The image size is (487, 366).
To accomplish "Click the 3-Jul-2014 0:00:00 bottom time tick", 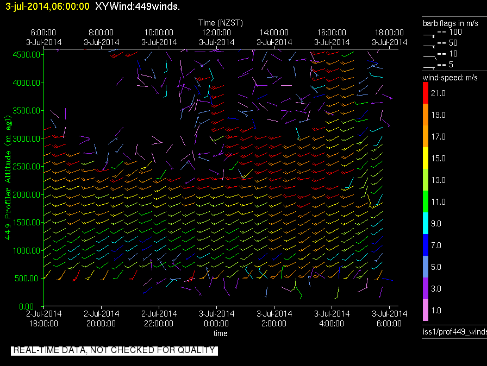I will 216,318.
